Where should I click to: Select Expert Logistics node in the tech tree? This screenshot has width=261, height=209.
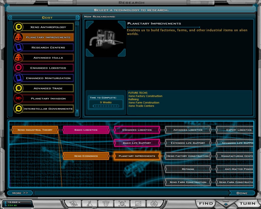click(240, 130)
